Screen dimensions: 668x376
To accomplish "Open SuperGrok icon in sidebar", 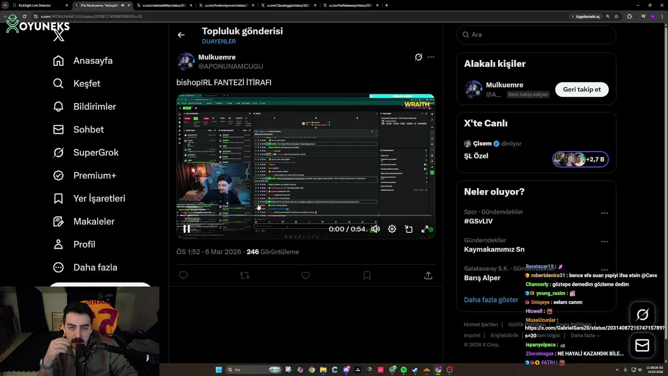I will [x=58, y=152].
